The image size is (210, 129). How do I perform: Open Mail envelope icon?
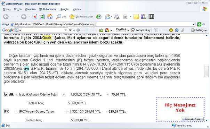[x=107, y=17]
